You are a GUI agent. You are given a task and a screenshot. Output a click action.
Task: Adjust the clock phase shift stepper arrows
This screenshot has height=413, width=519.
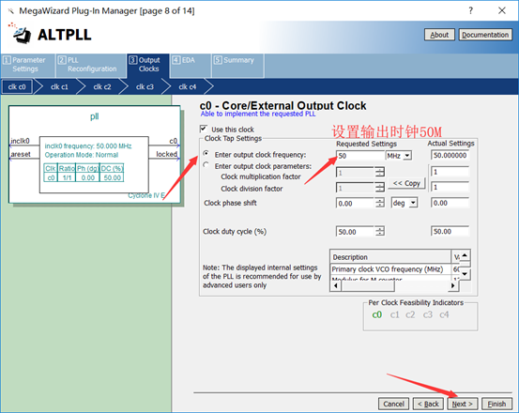(x=380, y=203)
